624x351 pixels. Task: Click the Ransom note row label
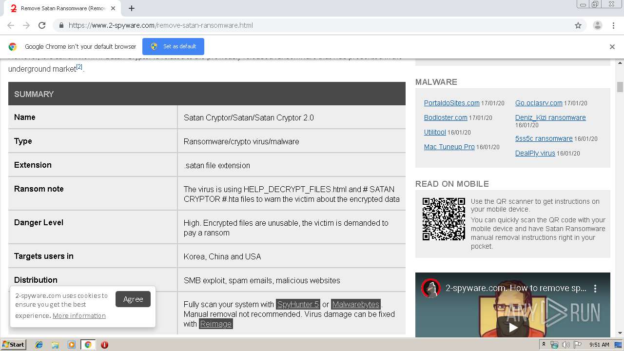click(x=39, y=189)
